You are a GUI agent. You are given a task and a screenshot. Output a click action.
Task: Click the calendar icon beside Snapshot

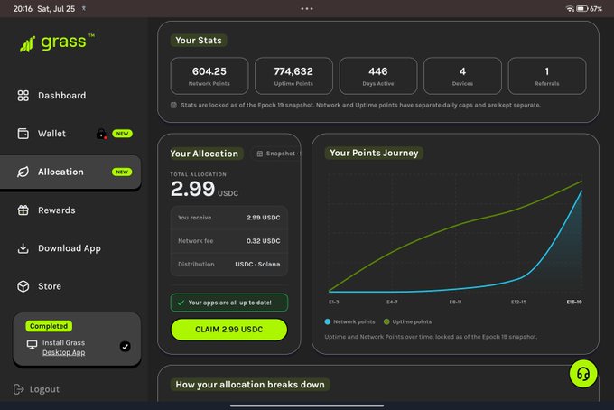(260, 154)
